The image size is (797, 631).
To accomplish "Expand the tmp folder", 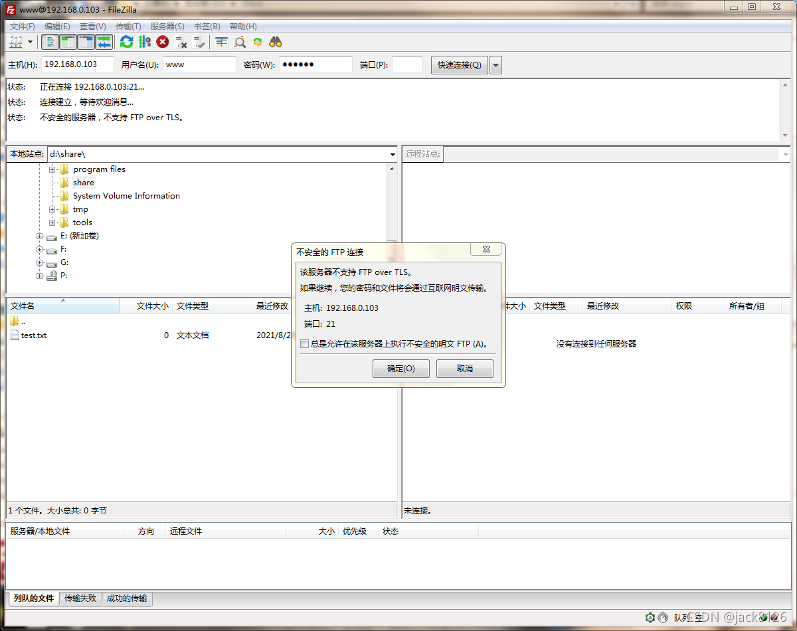I will (x=52, y=209).
